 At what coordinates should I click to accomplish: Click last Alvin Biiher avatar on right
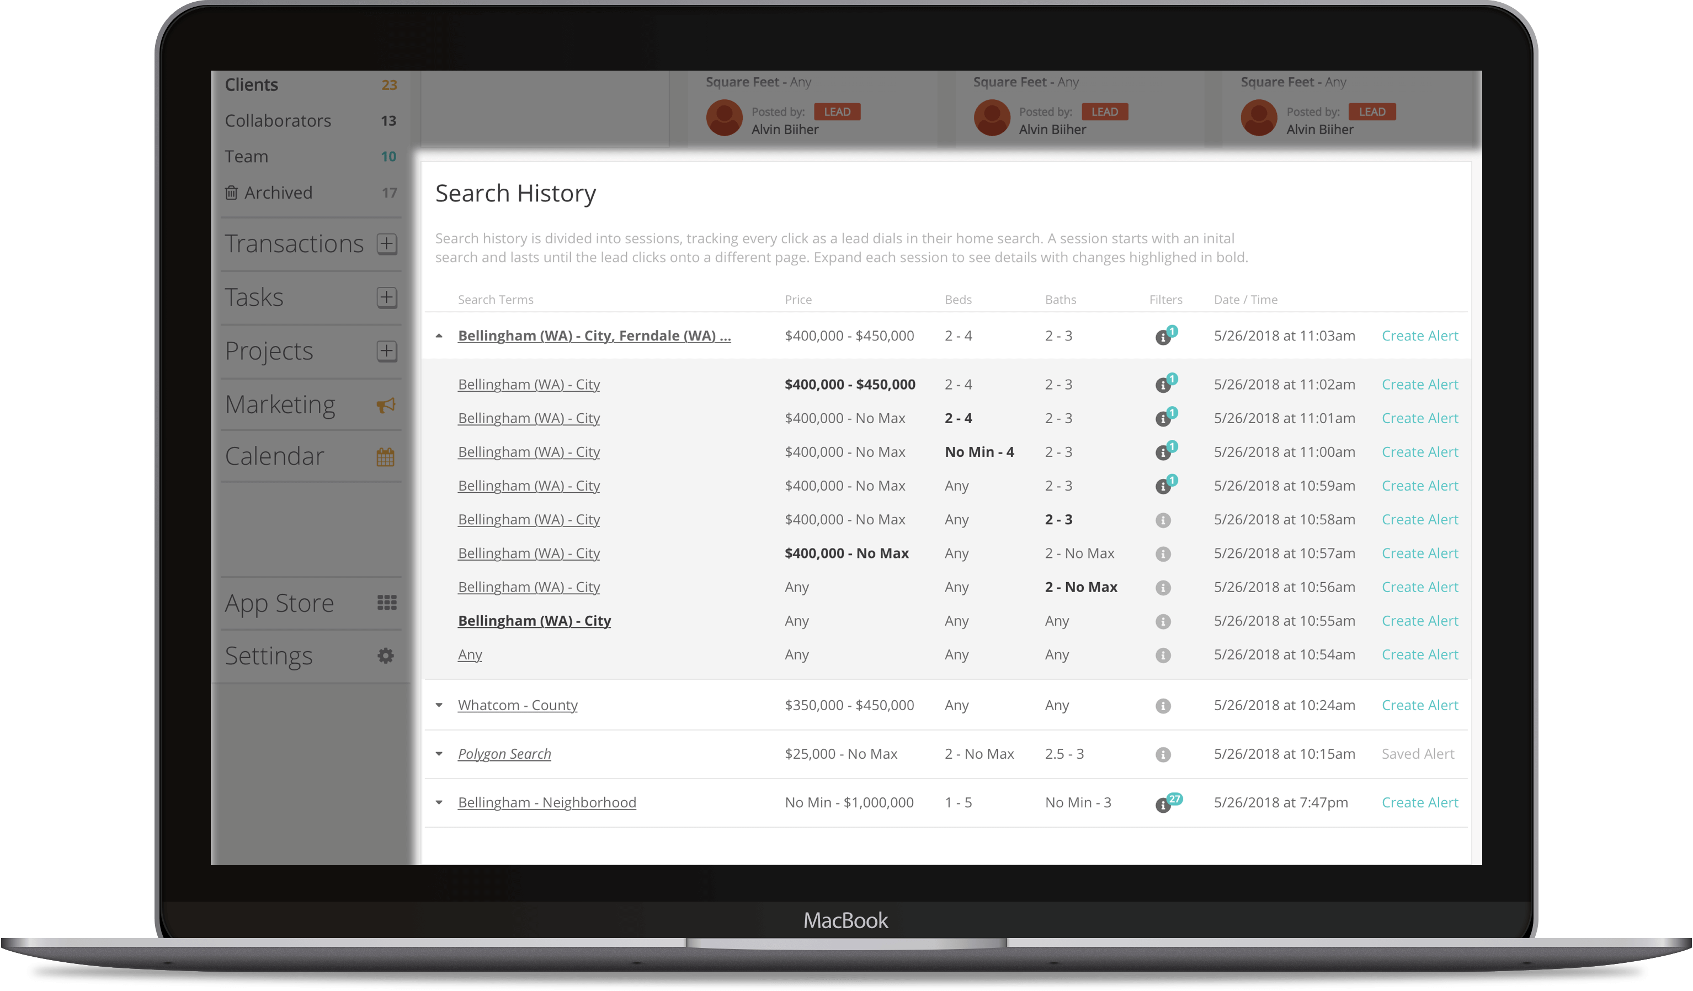tap(1259, 118)
